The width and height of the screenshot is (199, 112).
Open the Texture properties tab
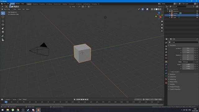pyautogui.click(x=166, y=83)
